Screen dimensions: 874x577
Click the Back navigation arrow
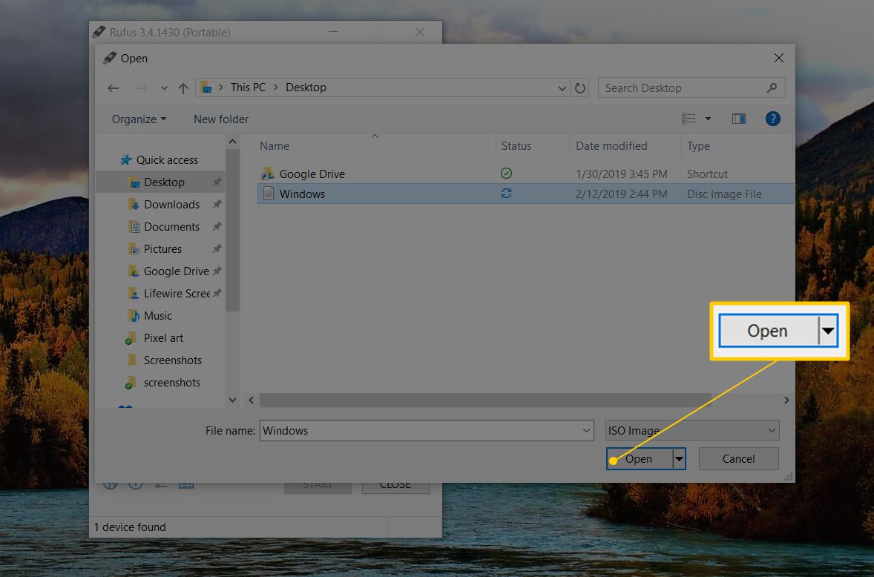113,88
